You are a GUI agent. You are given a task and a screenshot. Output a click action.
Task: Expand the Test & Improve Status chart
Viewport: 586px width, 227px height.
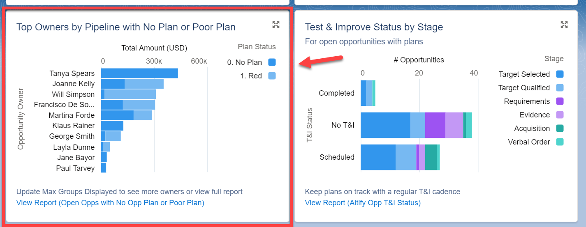565,25
